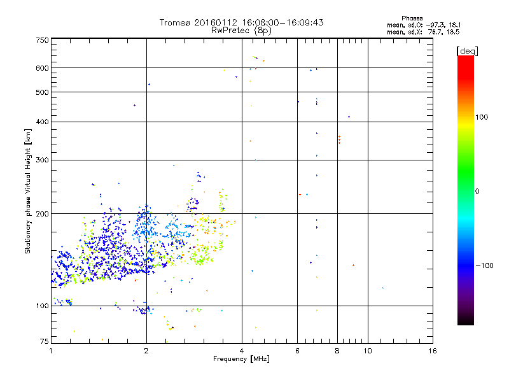Click the y-axis tick label "200"

42,214
